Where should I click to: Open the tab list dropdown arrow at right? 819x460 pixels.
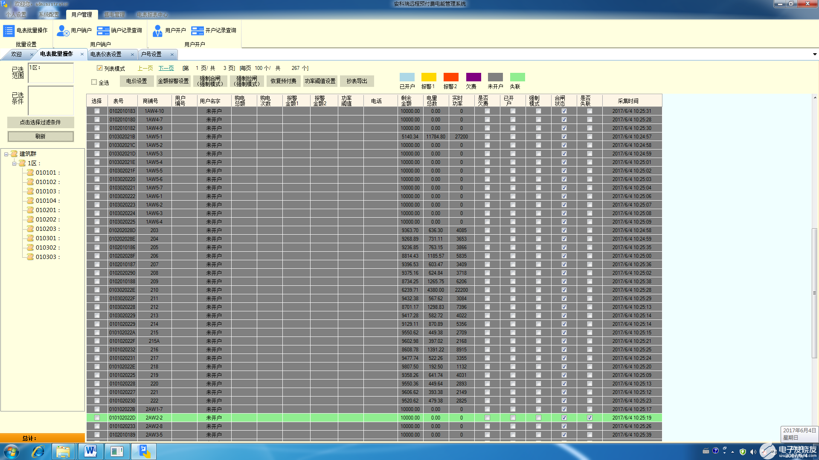(814, 55)
